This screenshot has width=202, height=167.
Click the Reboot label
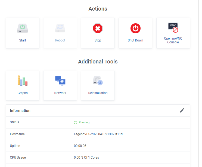click(60, 40)
